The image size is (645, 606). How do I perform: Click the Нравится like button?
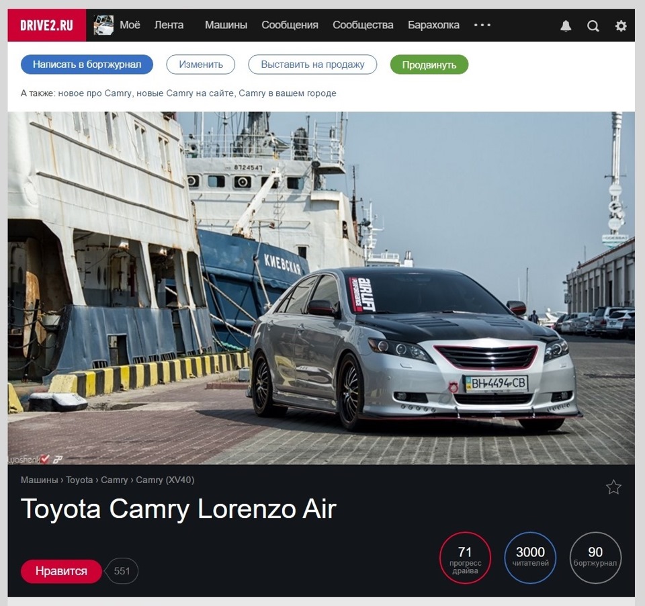pos(61,571)
